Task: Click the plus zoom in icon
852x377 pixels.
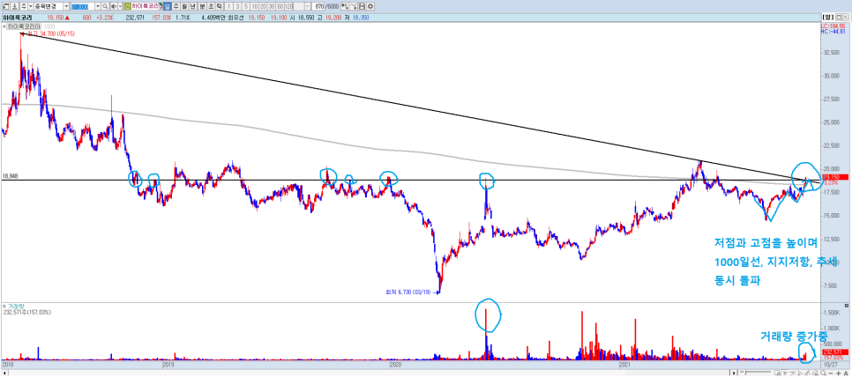Action: pyautogui.click(x=839, y=373)
